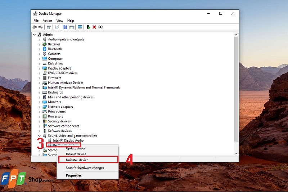Click the vertical scrollbar thumb
288x192 pixels.
point(236,89)
